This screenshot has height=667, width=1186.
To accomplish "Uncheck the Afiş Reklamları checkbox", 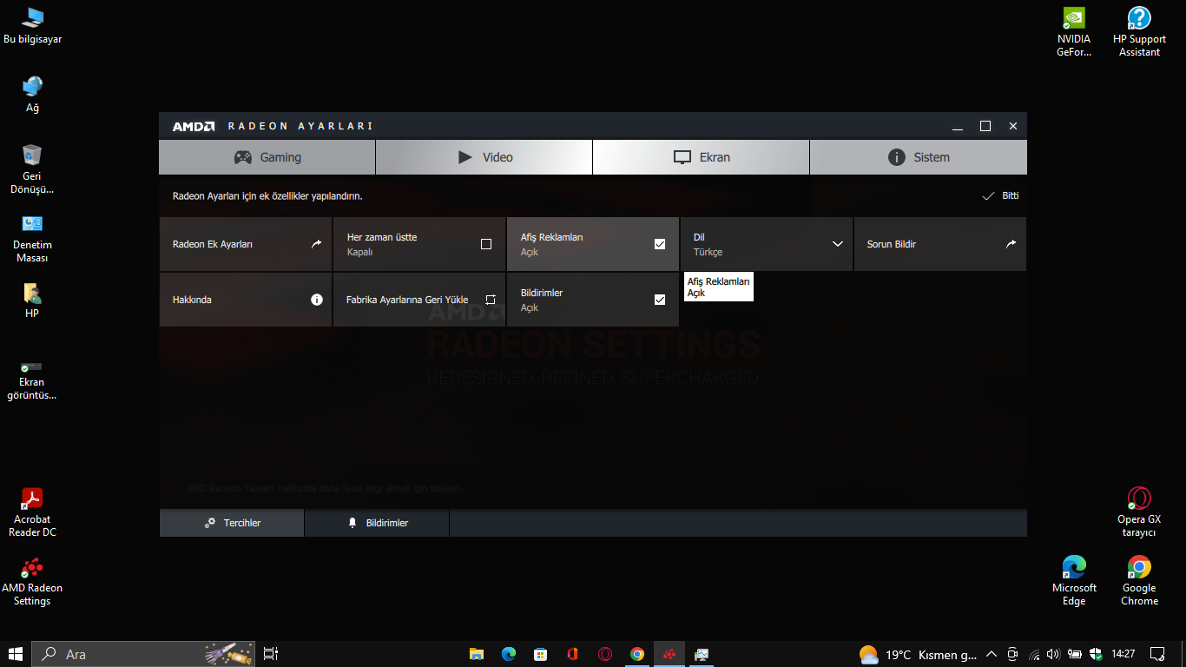I will coord(660,244).
